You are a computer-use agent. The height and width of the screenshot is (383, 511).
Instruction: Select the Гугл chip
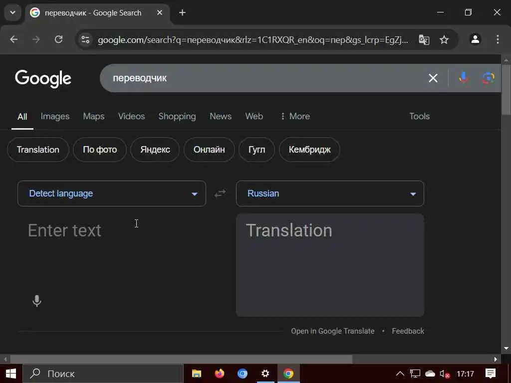pos(256,150)
